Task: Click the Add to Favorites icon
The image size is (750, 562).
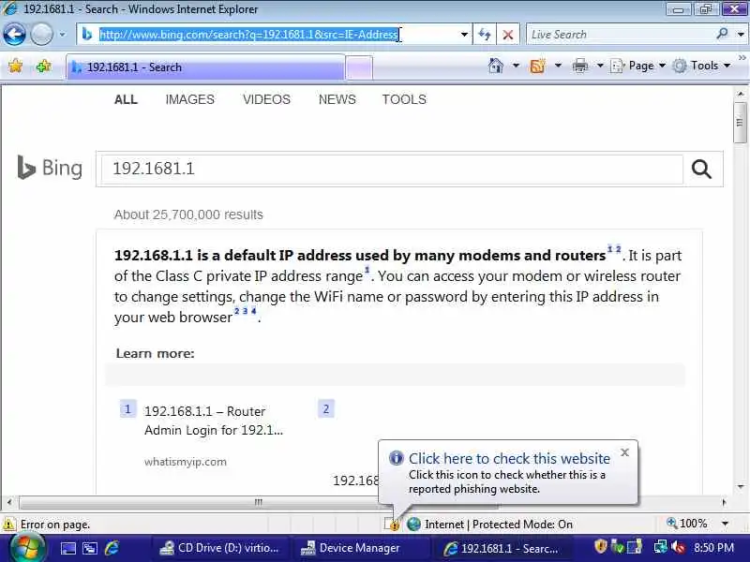Action: [44, 66]
